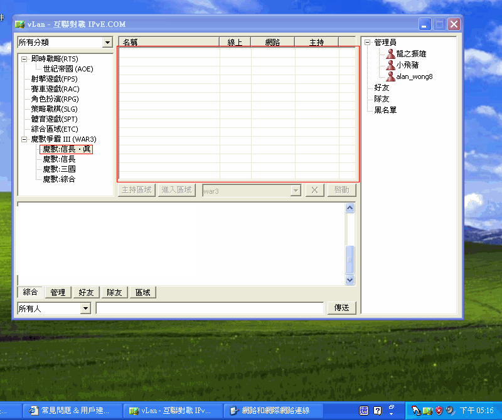This screenshot has width=502, height=420.
Task: Click the IME language indicator in the taskbar
Action: point(364,411)
